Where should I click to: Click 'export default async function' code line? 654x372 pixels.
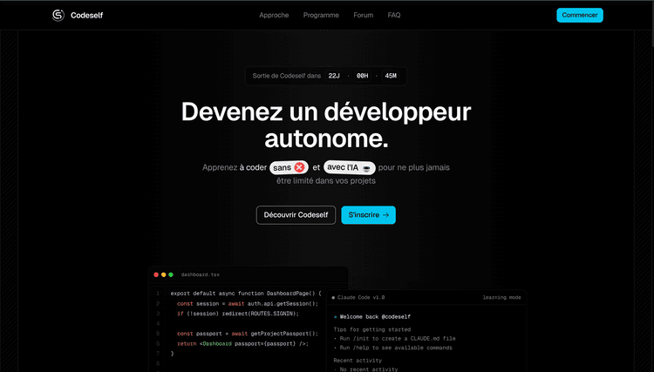[x=246, y=294]
